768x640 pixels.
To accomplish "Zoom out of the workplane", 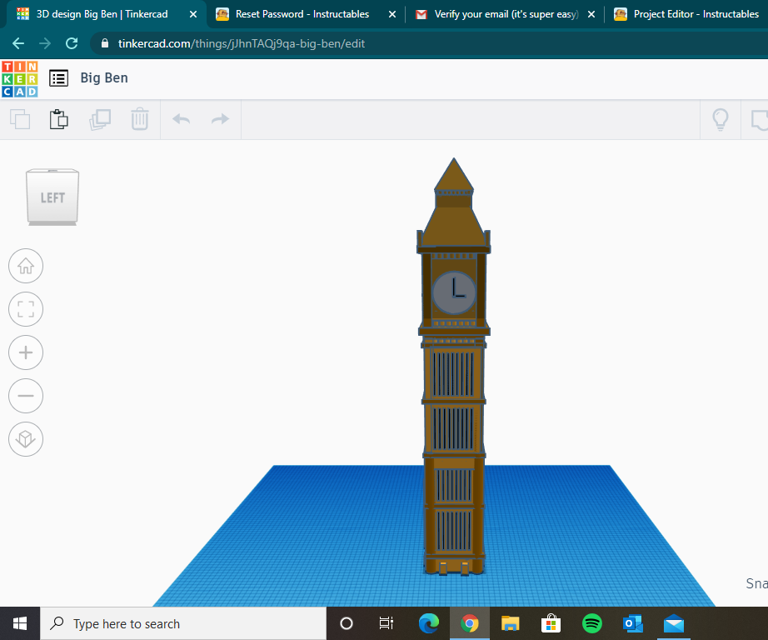I will pos(26,396).
